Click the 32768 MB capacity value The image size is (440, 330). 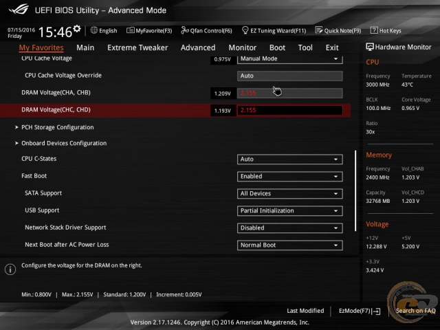[378, 201]
